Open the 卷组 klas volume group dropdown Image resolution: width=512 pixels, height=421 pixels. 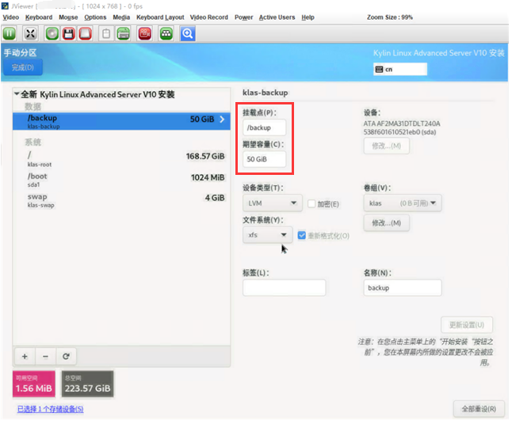(403, 203)
